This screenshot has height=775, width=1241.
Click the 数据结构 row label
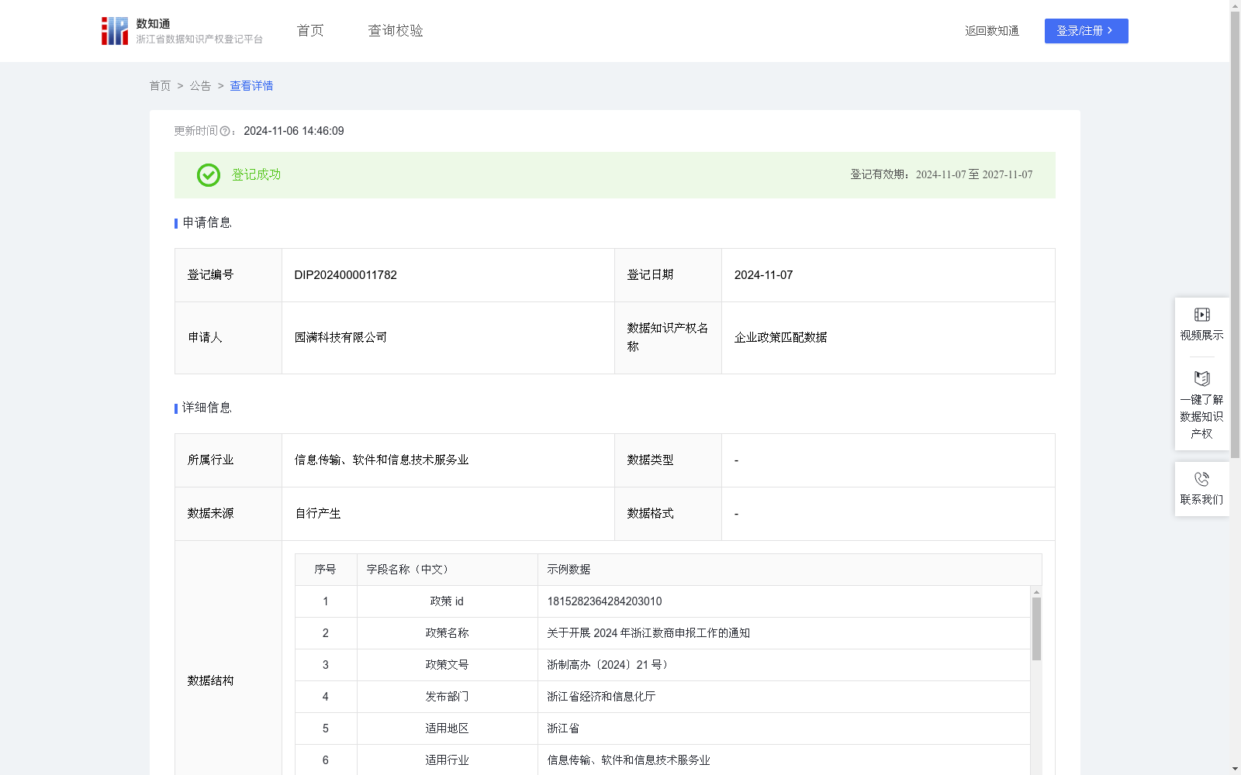tap(210, 681)
